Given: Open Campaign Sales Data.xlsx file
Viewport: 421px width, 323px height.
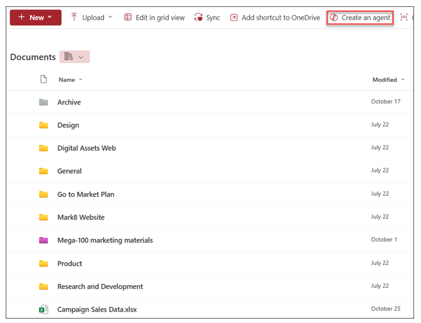Looking at the screenshot, I should [x=97, y=310].
